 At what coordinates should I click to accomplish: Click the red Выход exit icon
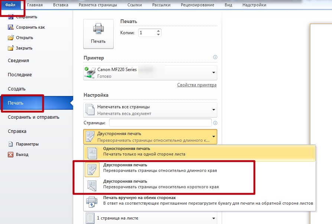click(x=11, y=154)
